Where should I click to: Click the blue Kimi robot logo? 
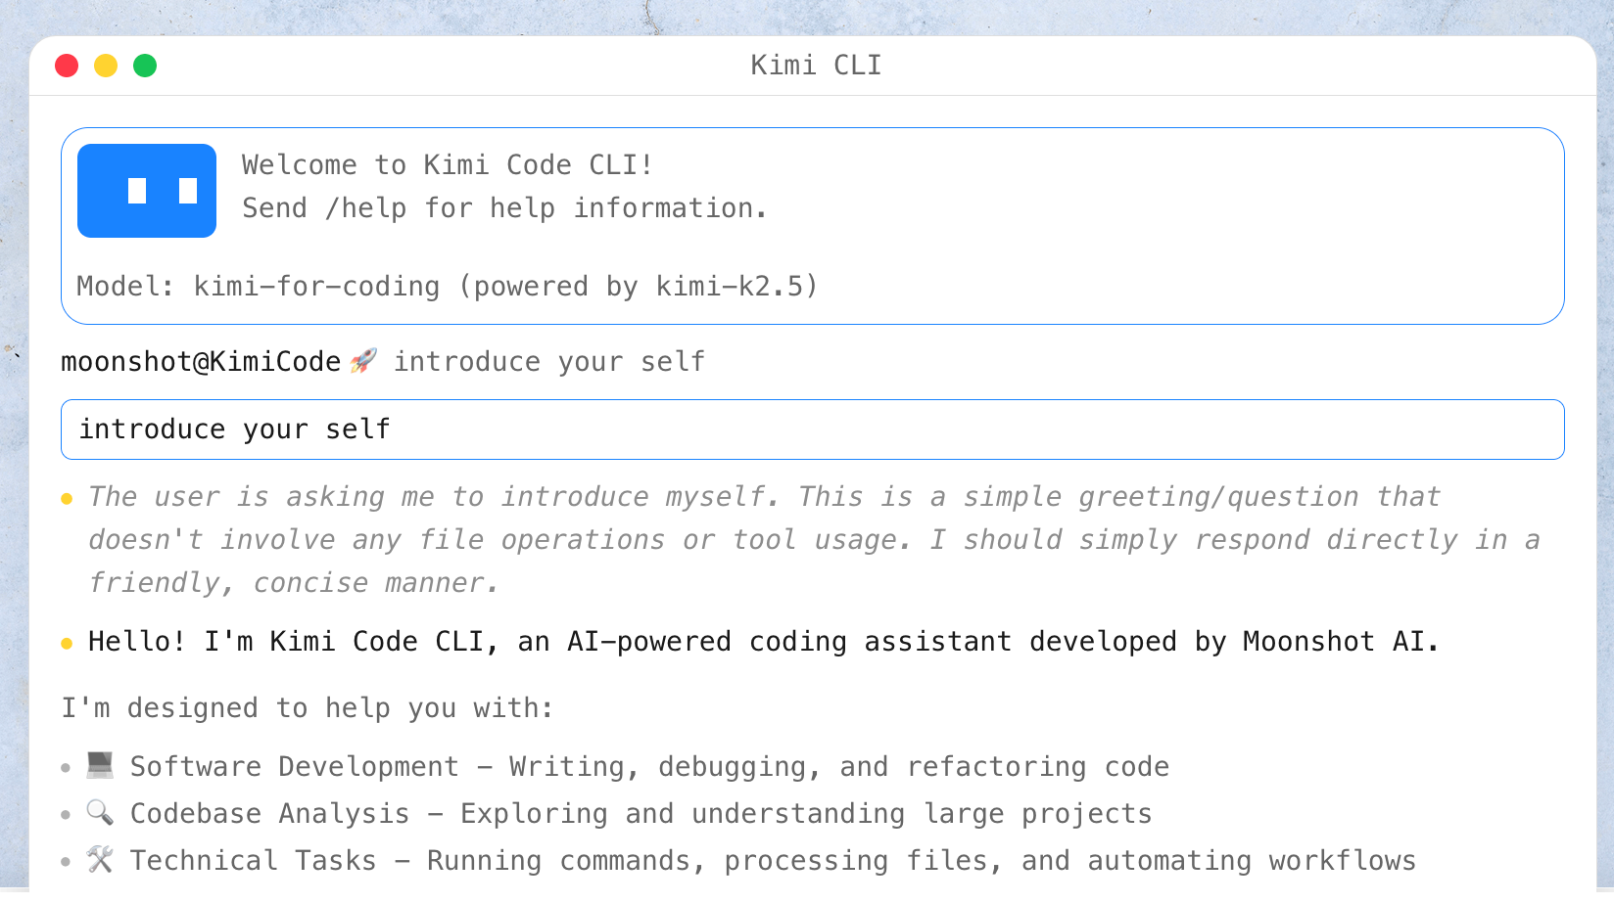pyautogui.click(x=147, y=191)
